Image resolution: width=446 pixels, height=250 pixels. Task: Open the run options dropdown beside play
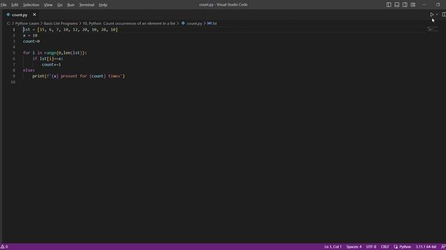pyautogui.click(x=437, y=15)
